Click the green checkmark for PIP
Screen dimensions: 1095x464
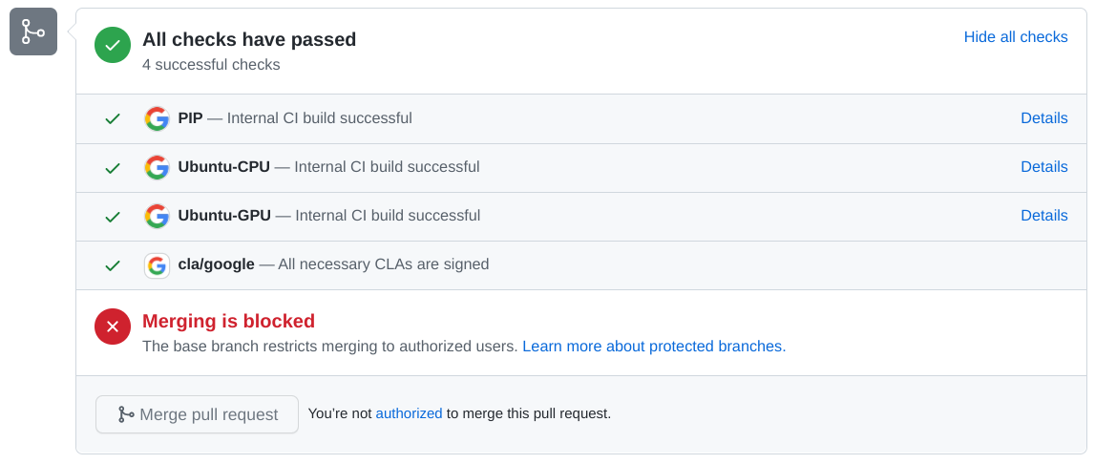[113, 118]
